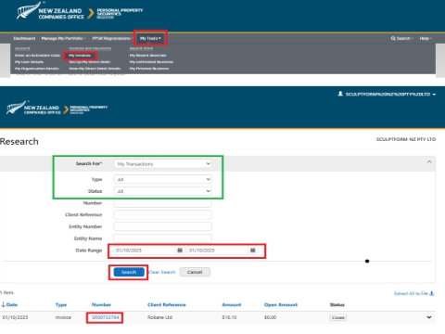Click the $16.10 amount cell

[x=229, y=317]
